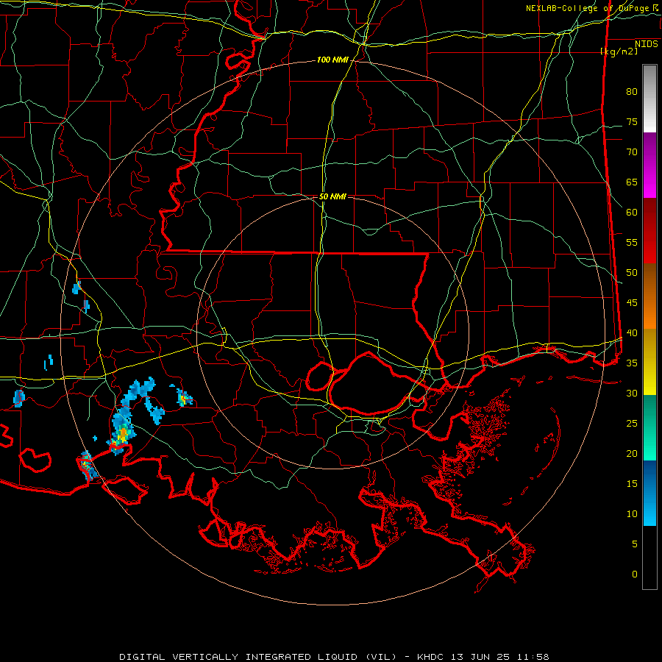Click the 30 value on the legend
The height and width of the screenshot is (662, 662).
[x=632, y=394]
